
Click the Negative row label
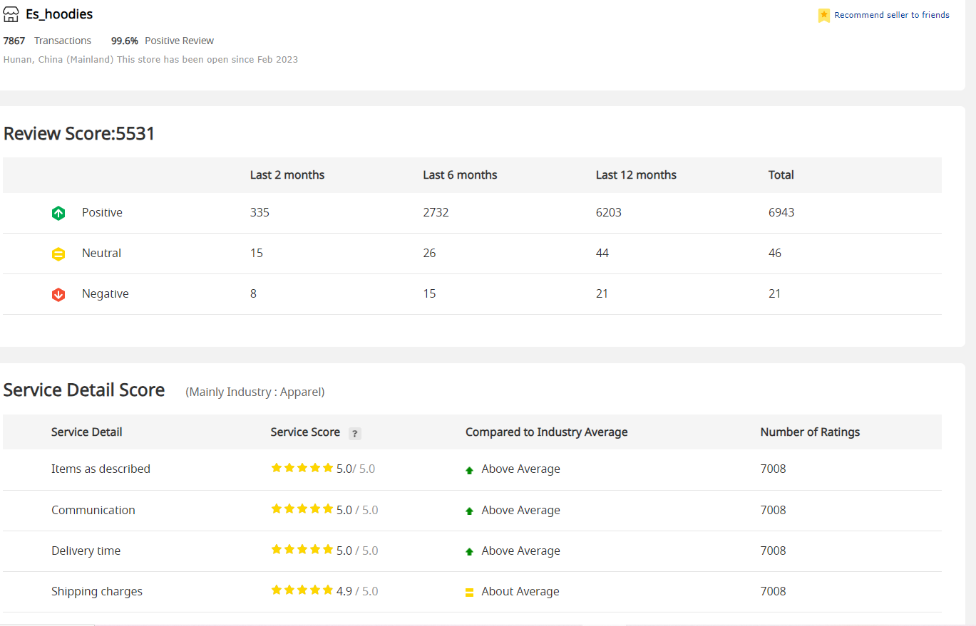point(106,293)
